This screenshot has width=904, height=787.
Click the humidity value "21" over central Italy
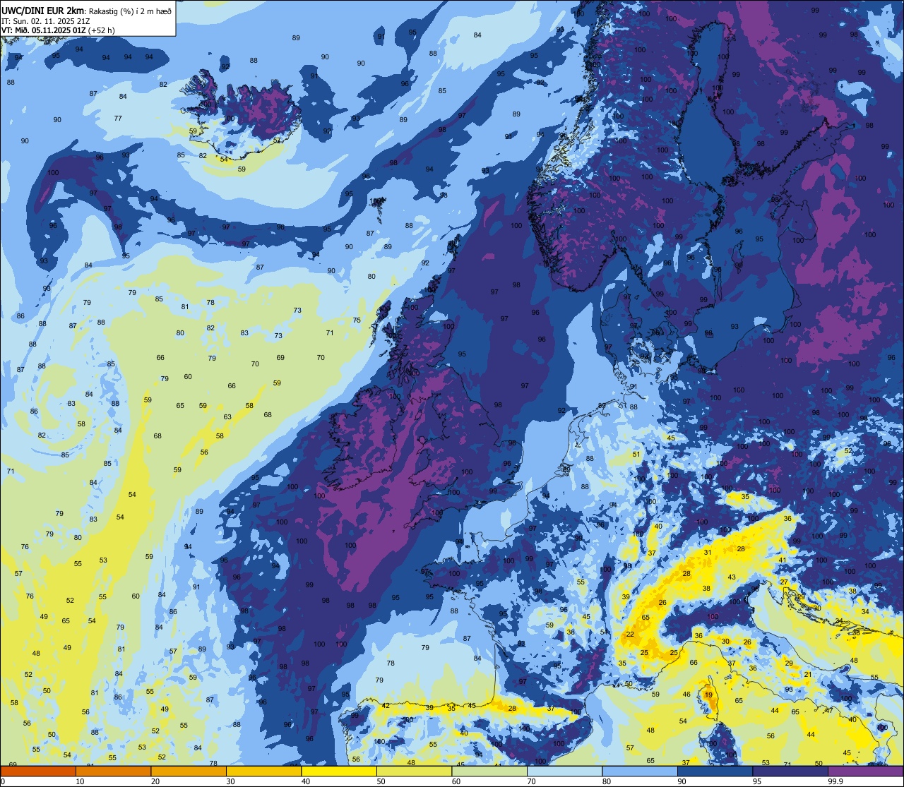tap(808, 675)
